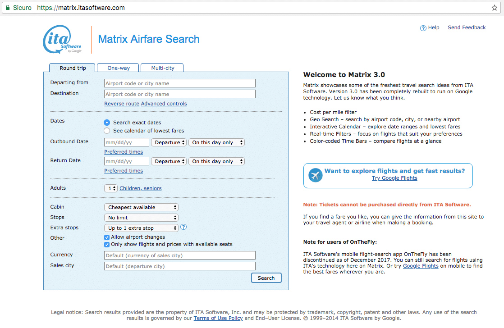
Task: Open Outbound 'On this day only' dropdown
Action: tap(217, 142)
